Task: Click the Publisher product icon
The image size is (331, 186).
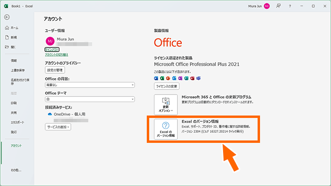Action: click(x=187, y=78)
